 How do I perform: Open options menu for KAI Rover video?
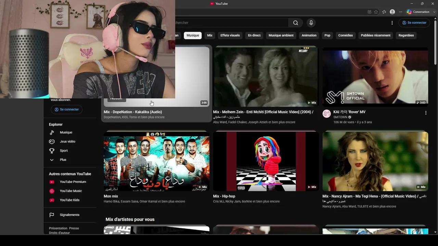[426, 113]
